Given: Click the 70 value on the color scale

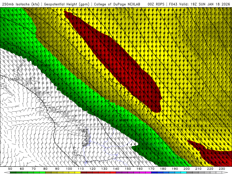Looking at the screenshot, I should 34,169.
